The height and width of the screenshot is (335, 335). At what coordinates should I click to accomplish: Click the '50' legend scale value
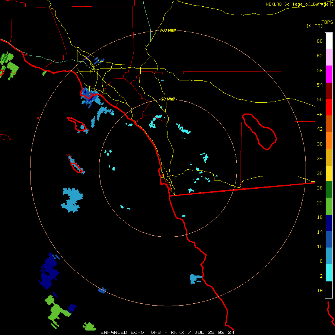coord(320,100)
